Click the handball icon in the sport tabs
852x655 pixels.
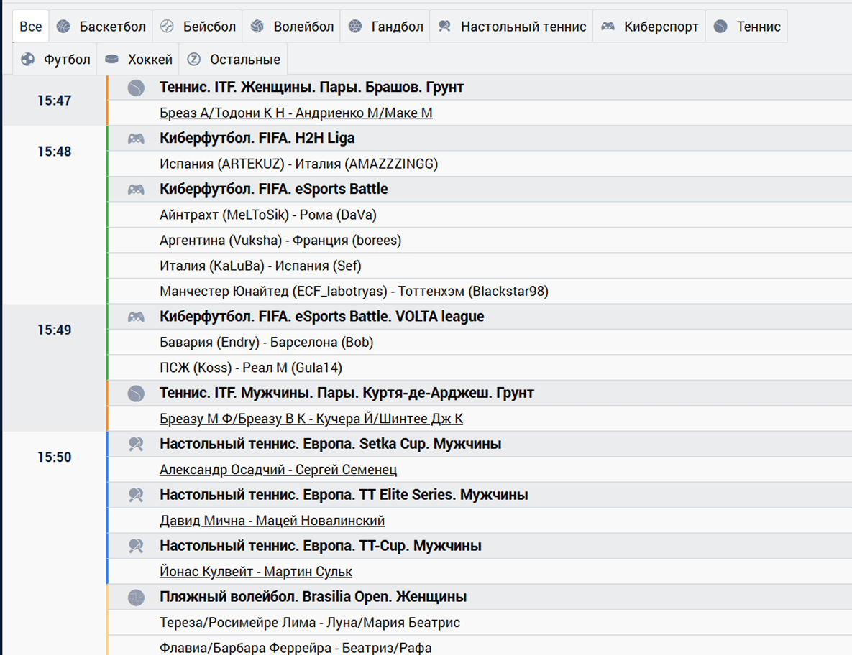point(354,27)
